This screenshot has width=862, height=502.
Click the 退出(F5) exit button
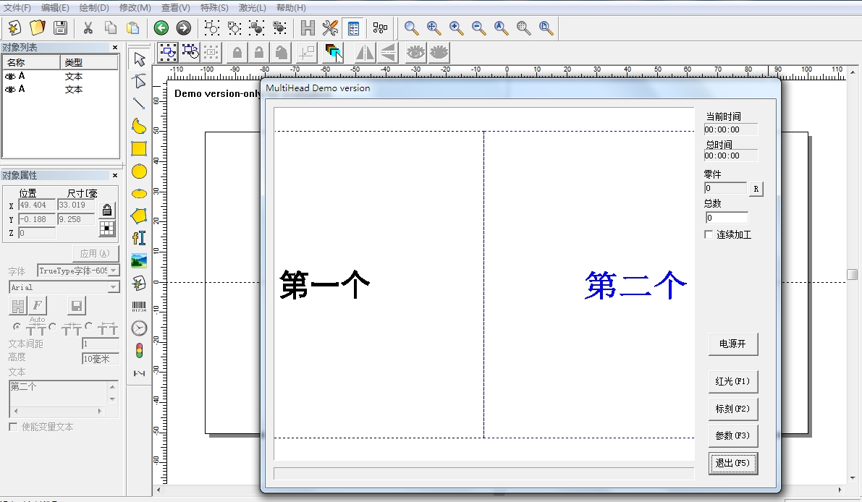pos(733,463)
